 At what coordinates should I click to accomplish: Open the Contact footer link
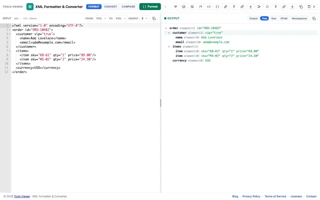[311, 196]
